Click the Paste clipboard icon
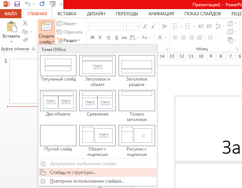242x188 pixels. click(11, 27)
